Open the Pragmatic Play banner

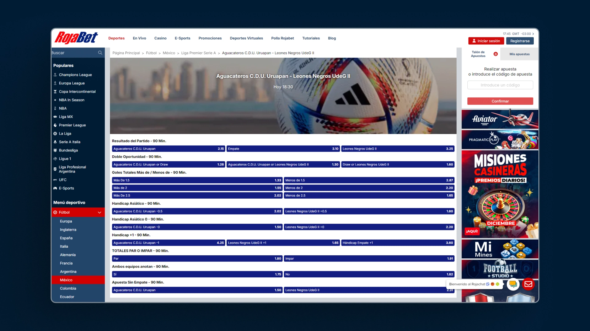click(x=500, y=140)
